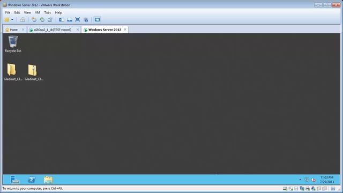Open the snapshot manager icon

point(50,20)
